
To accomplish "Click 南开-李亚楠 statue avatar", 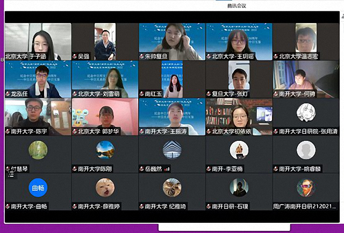I will 239,150.
